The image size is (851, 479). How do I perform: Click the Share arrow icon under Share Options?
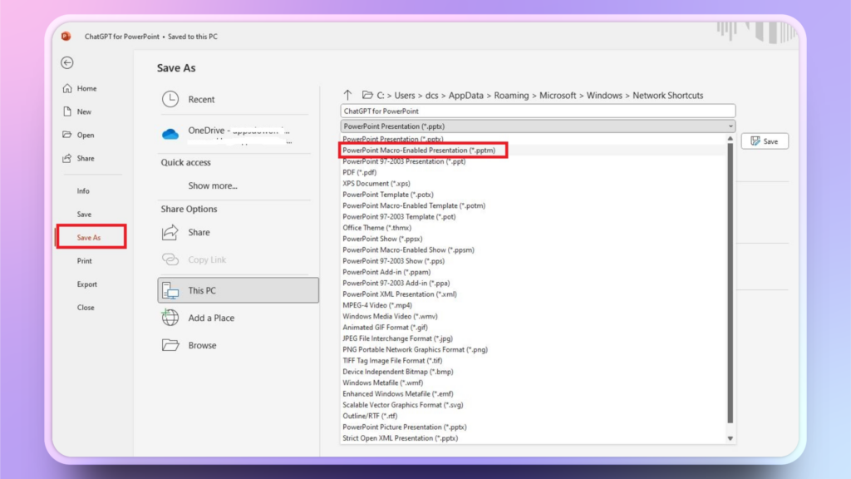[x=170, y=233]
